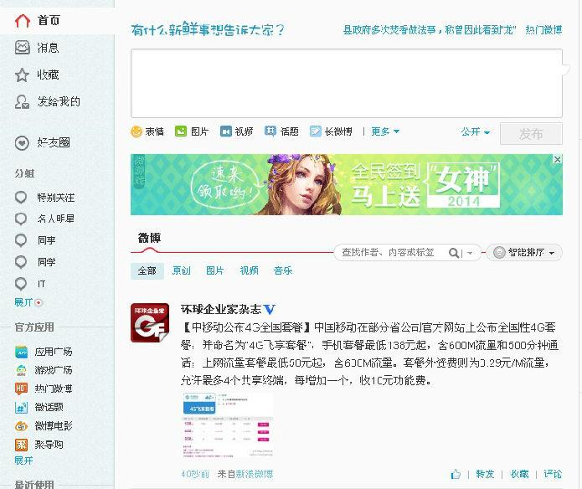
Task: Open 环球企业家杂志 profile link
Action: [221, 309]
